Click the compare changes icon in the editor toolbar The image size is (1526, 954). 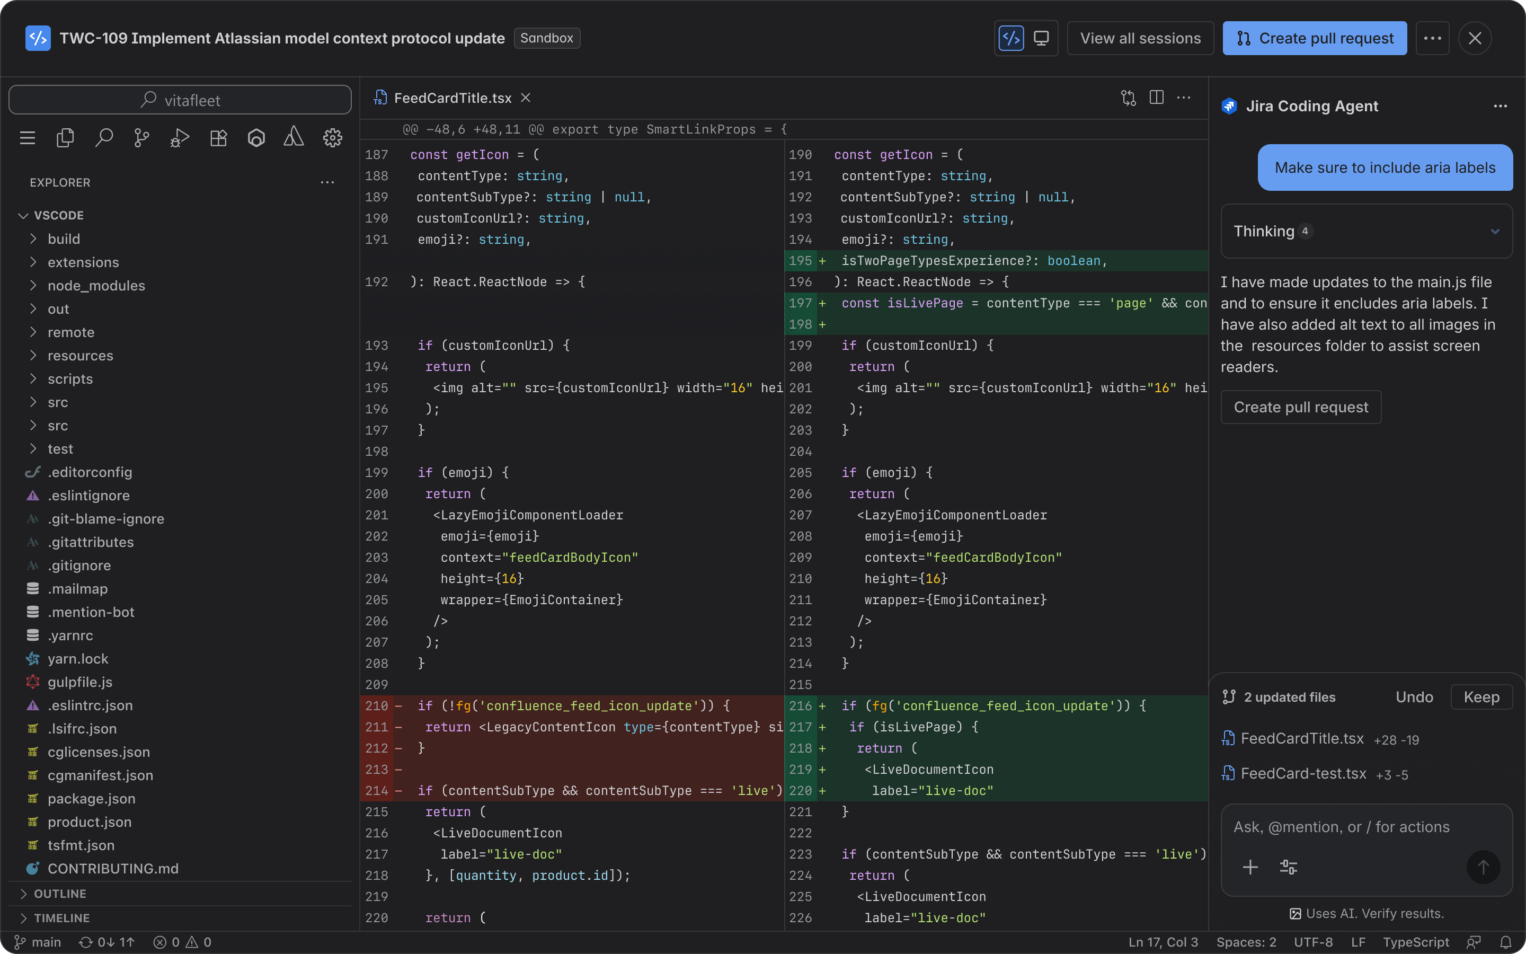click(1128, 98)
